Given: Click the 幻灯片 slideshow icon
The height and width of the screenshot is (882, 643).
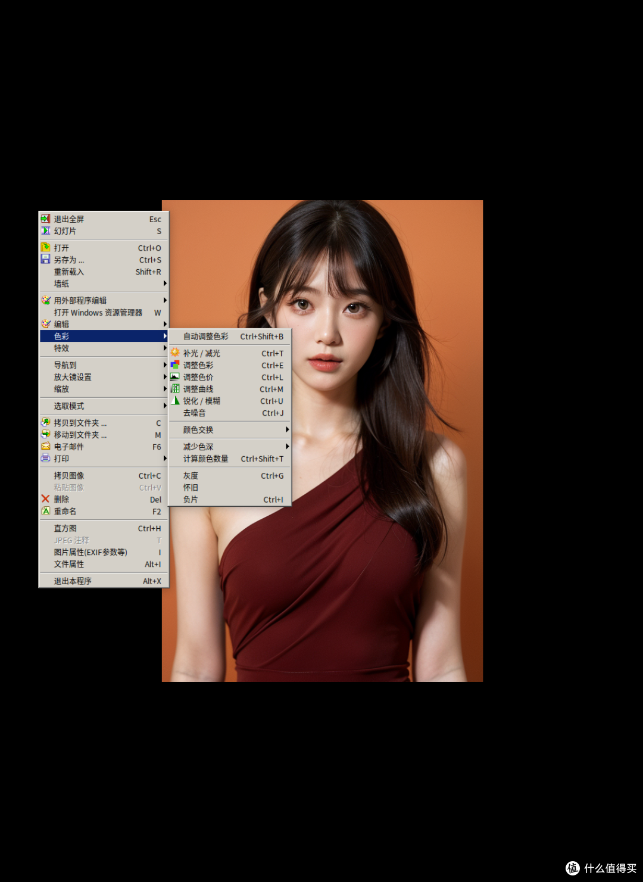Looking at the screenshot, I should click(45, 230).
